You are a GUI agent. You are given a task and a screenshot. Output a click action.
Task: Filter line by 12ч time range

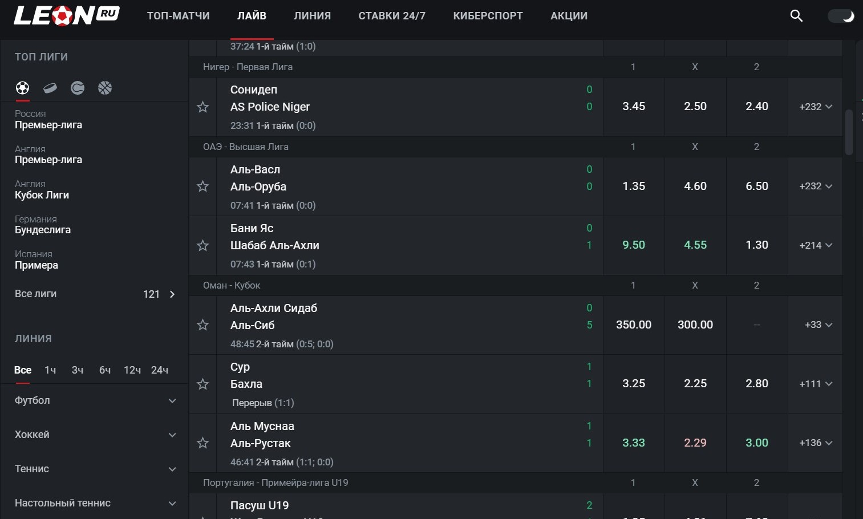tap(132, 370)
